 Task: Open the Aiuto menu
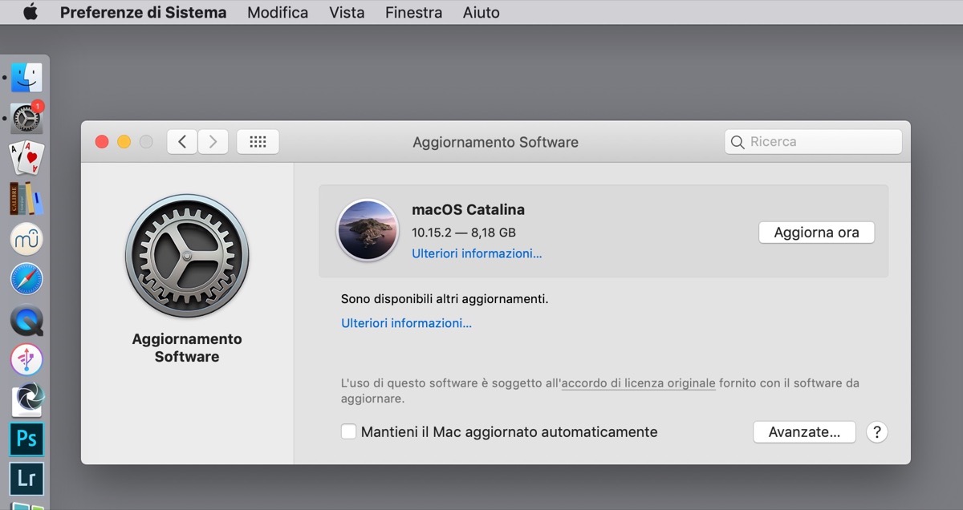481,12
